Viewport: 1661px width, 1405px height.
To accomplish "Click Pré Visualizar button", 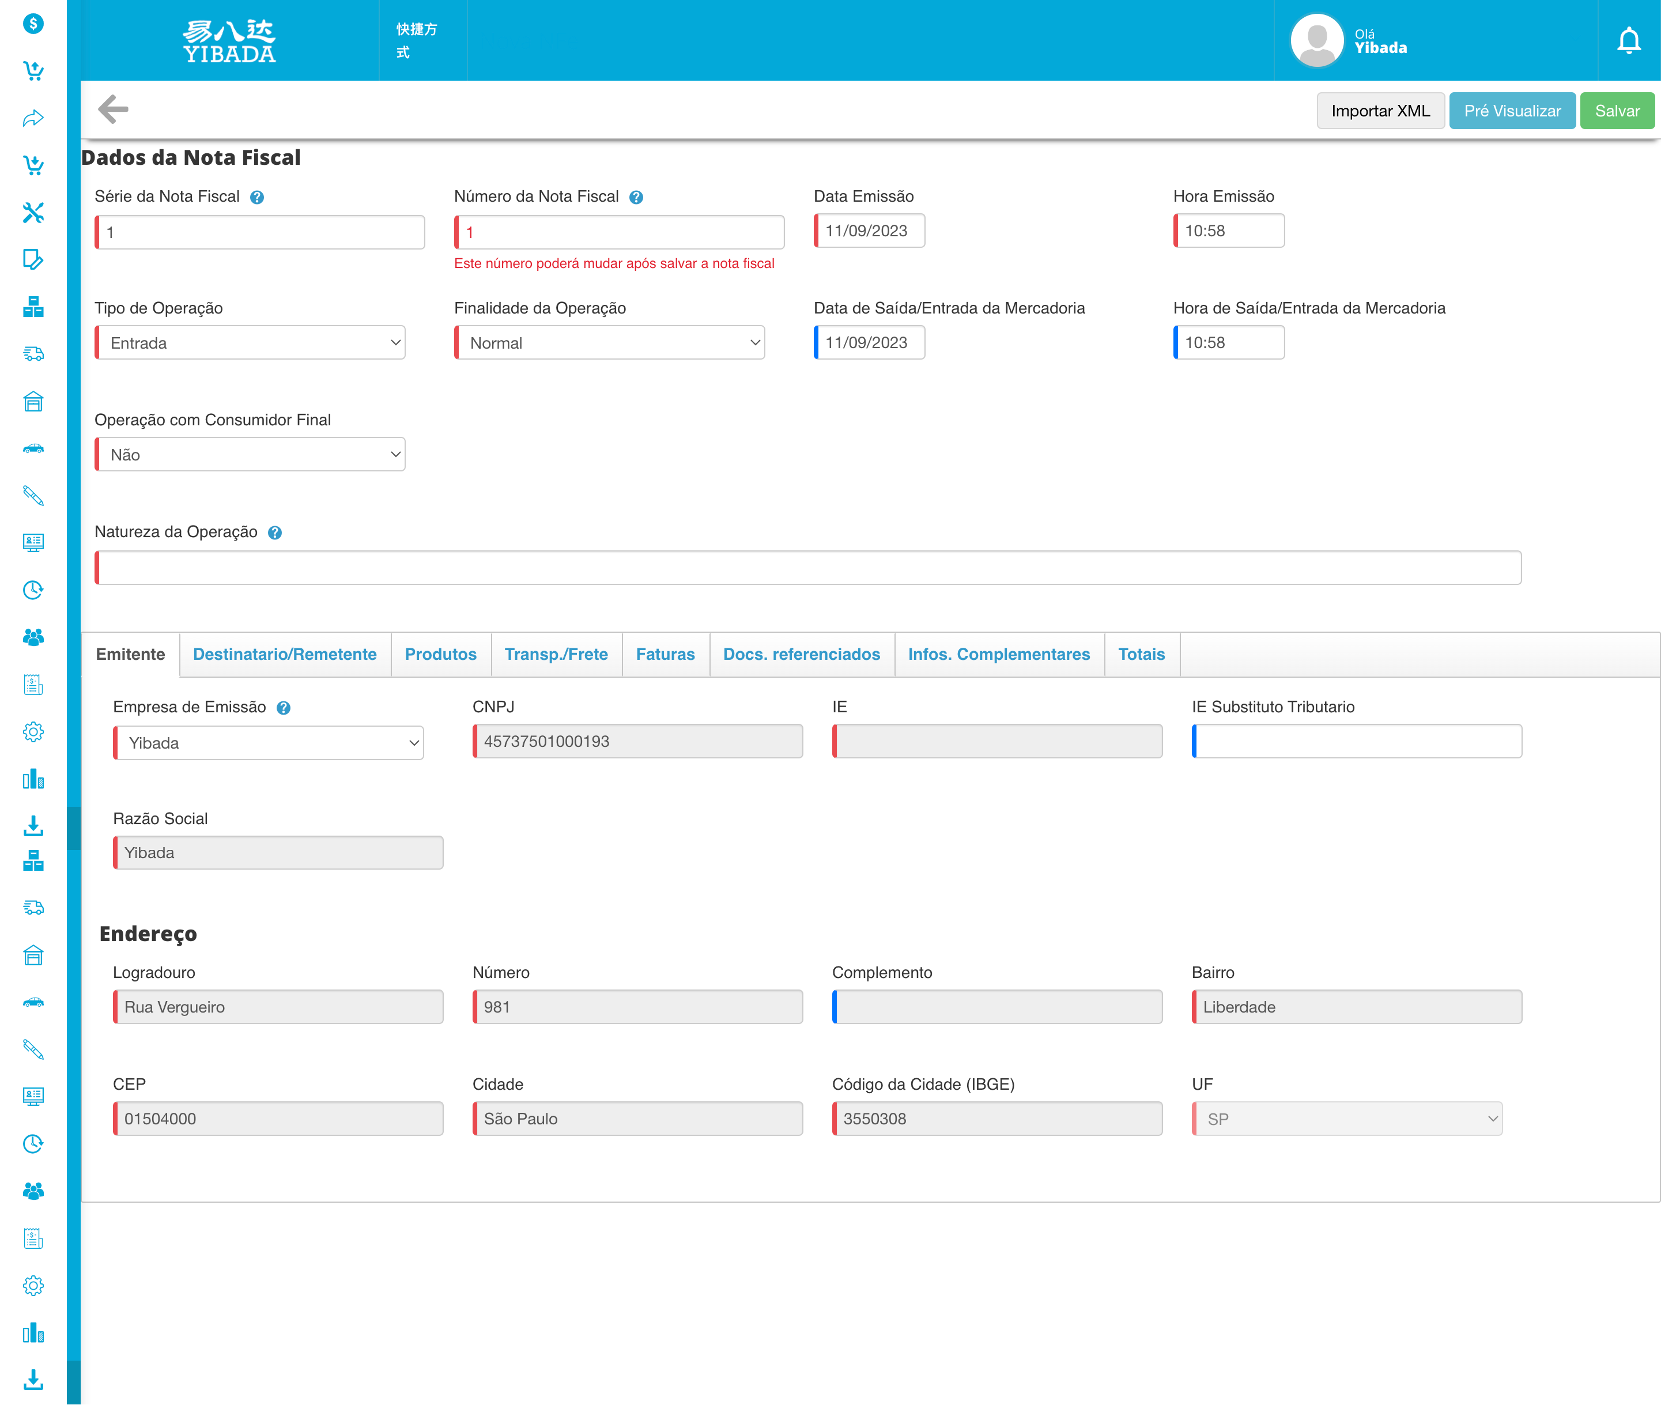I will coord(1511,111).
